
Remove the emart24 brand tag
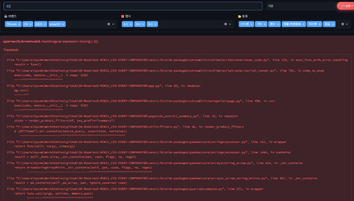(x=63, y=24)
